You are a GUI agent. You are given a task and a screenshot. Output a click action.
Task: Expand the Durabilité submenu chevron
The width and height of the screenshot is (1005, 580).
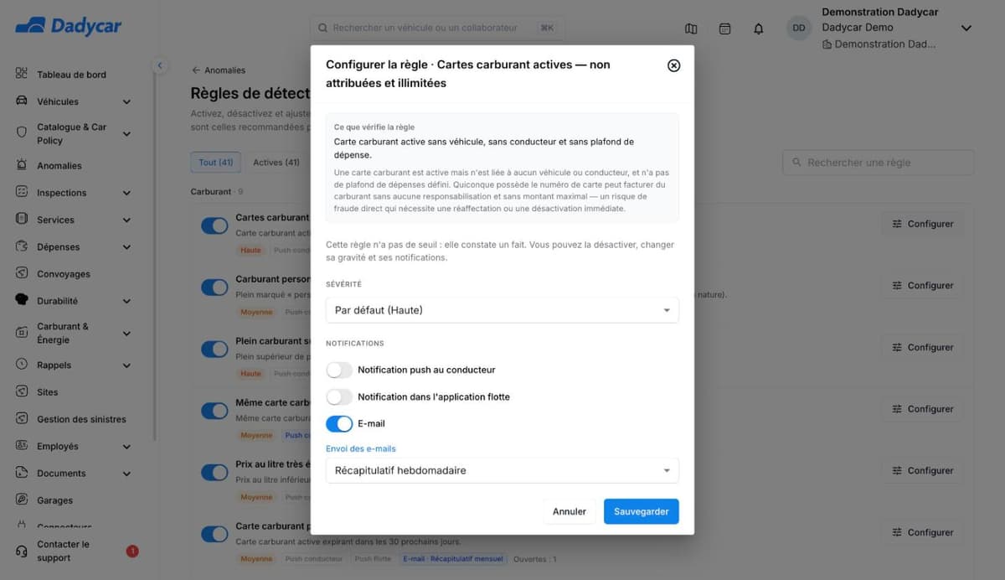point(126,302)
